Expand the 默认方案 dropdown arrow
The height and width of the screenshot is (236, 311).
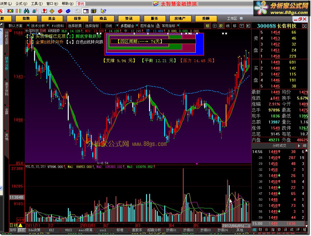coord(28,26)
